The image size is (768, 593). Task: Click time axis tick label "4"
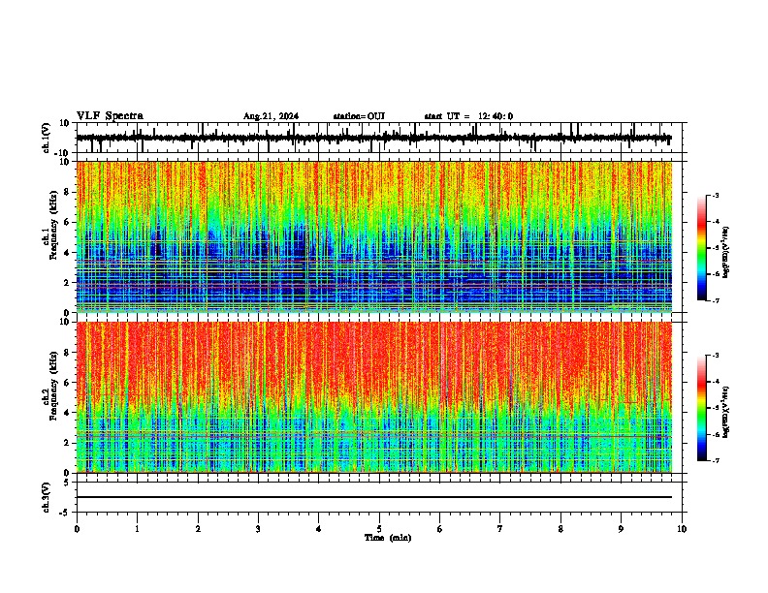pyautogui.click(x=319, y=528)
